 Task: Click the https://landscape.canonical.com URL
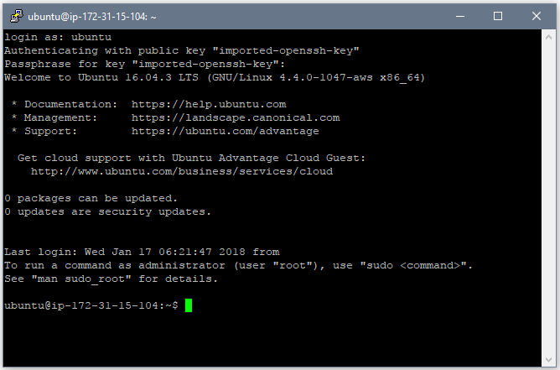[236, 117]
